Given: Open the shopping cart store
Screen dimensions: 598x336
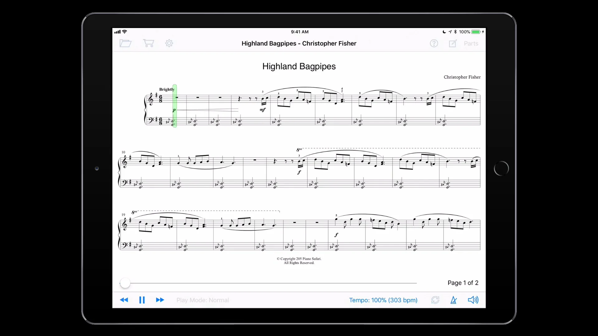Looking at the screenshot, I should click(x=149, y=43).
